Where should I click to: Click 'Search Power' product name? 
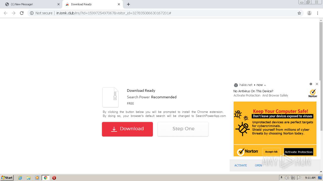138,97
